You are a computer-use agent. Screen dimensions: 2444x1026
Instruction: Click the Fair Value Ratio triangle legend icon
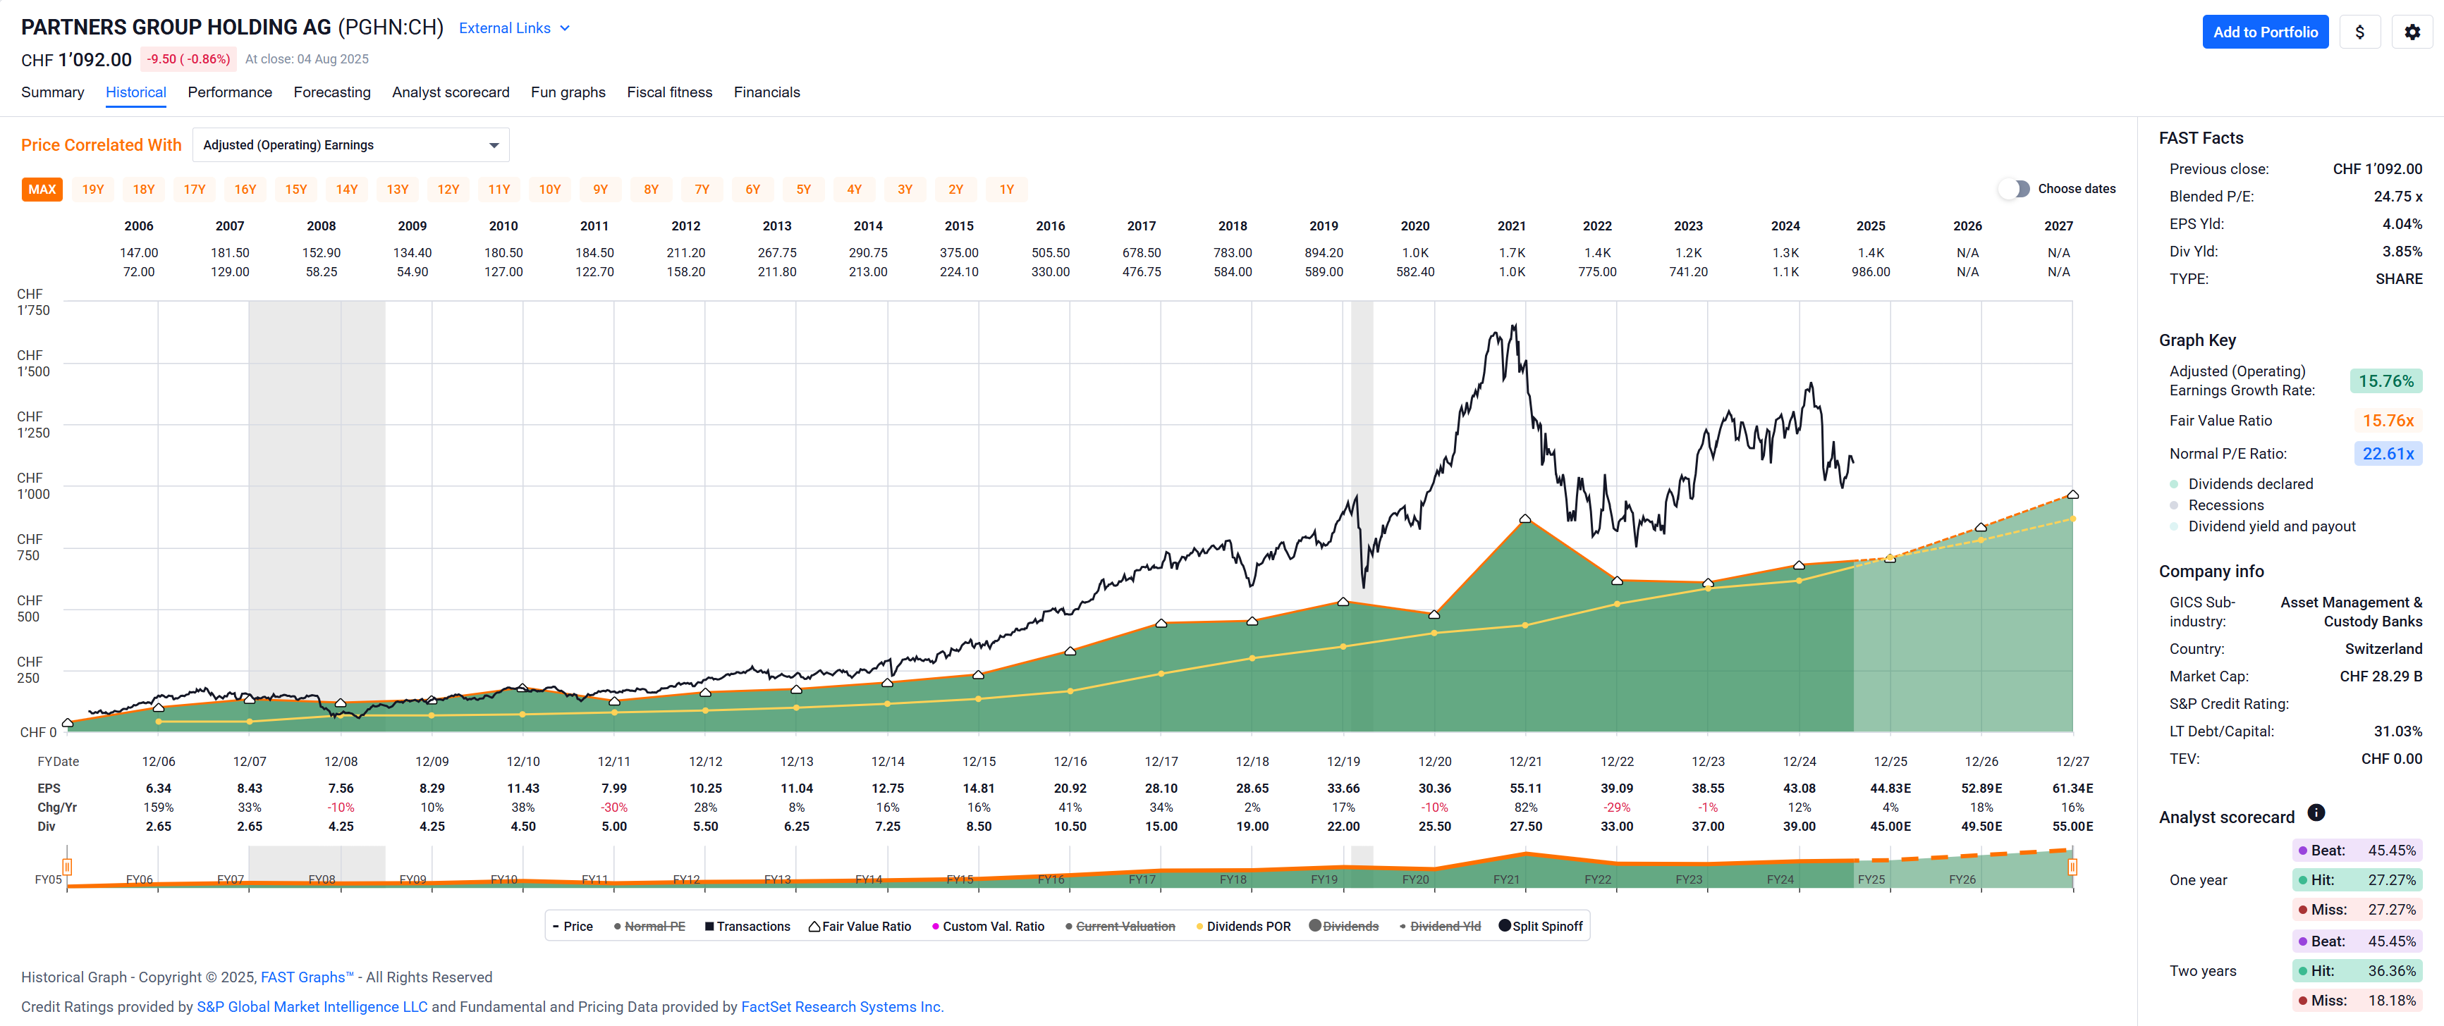[x=814, y=927]
